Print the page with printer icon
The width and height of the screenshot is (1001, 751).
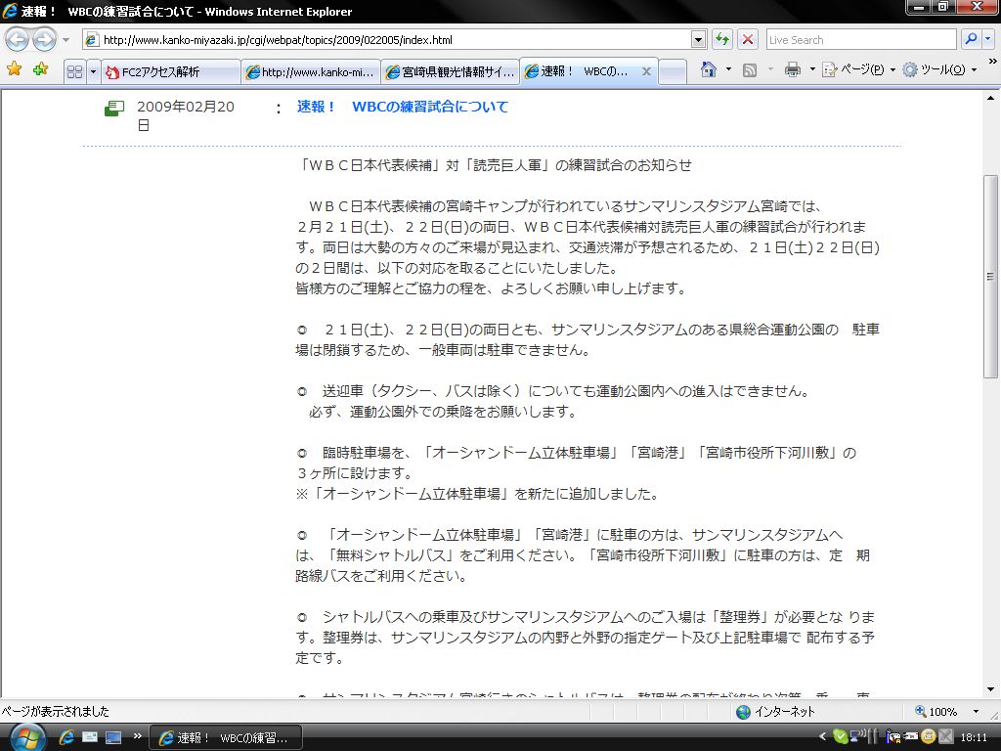[x=792, y=69]
